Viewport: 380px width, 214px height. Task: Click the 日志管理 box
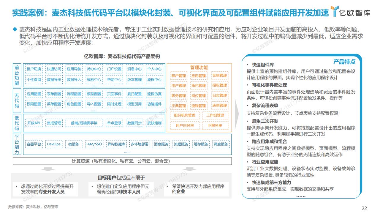pos(220,96)
